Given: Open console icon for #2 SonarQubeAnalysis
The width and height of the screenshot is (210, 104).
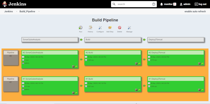Looking at the screenshot, I should click(x=73, y=67).
